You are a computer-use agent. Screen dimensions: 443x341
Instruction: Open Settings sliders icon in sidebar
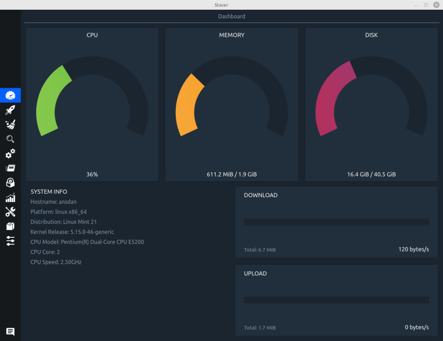point(10,241)
